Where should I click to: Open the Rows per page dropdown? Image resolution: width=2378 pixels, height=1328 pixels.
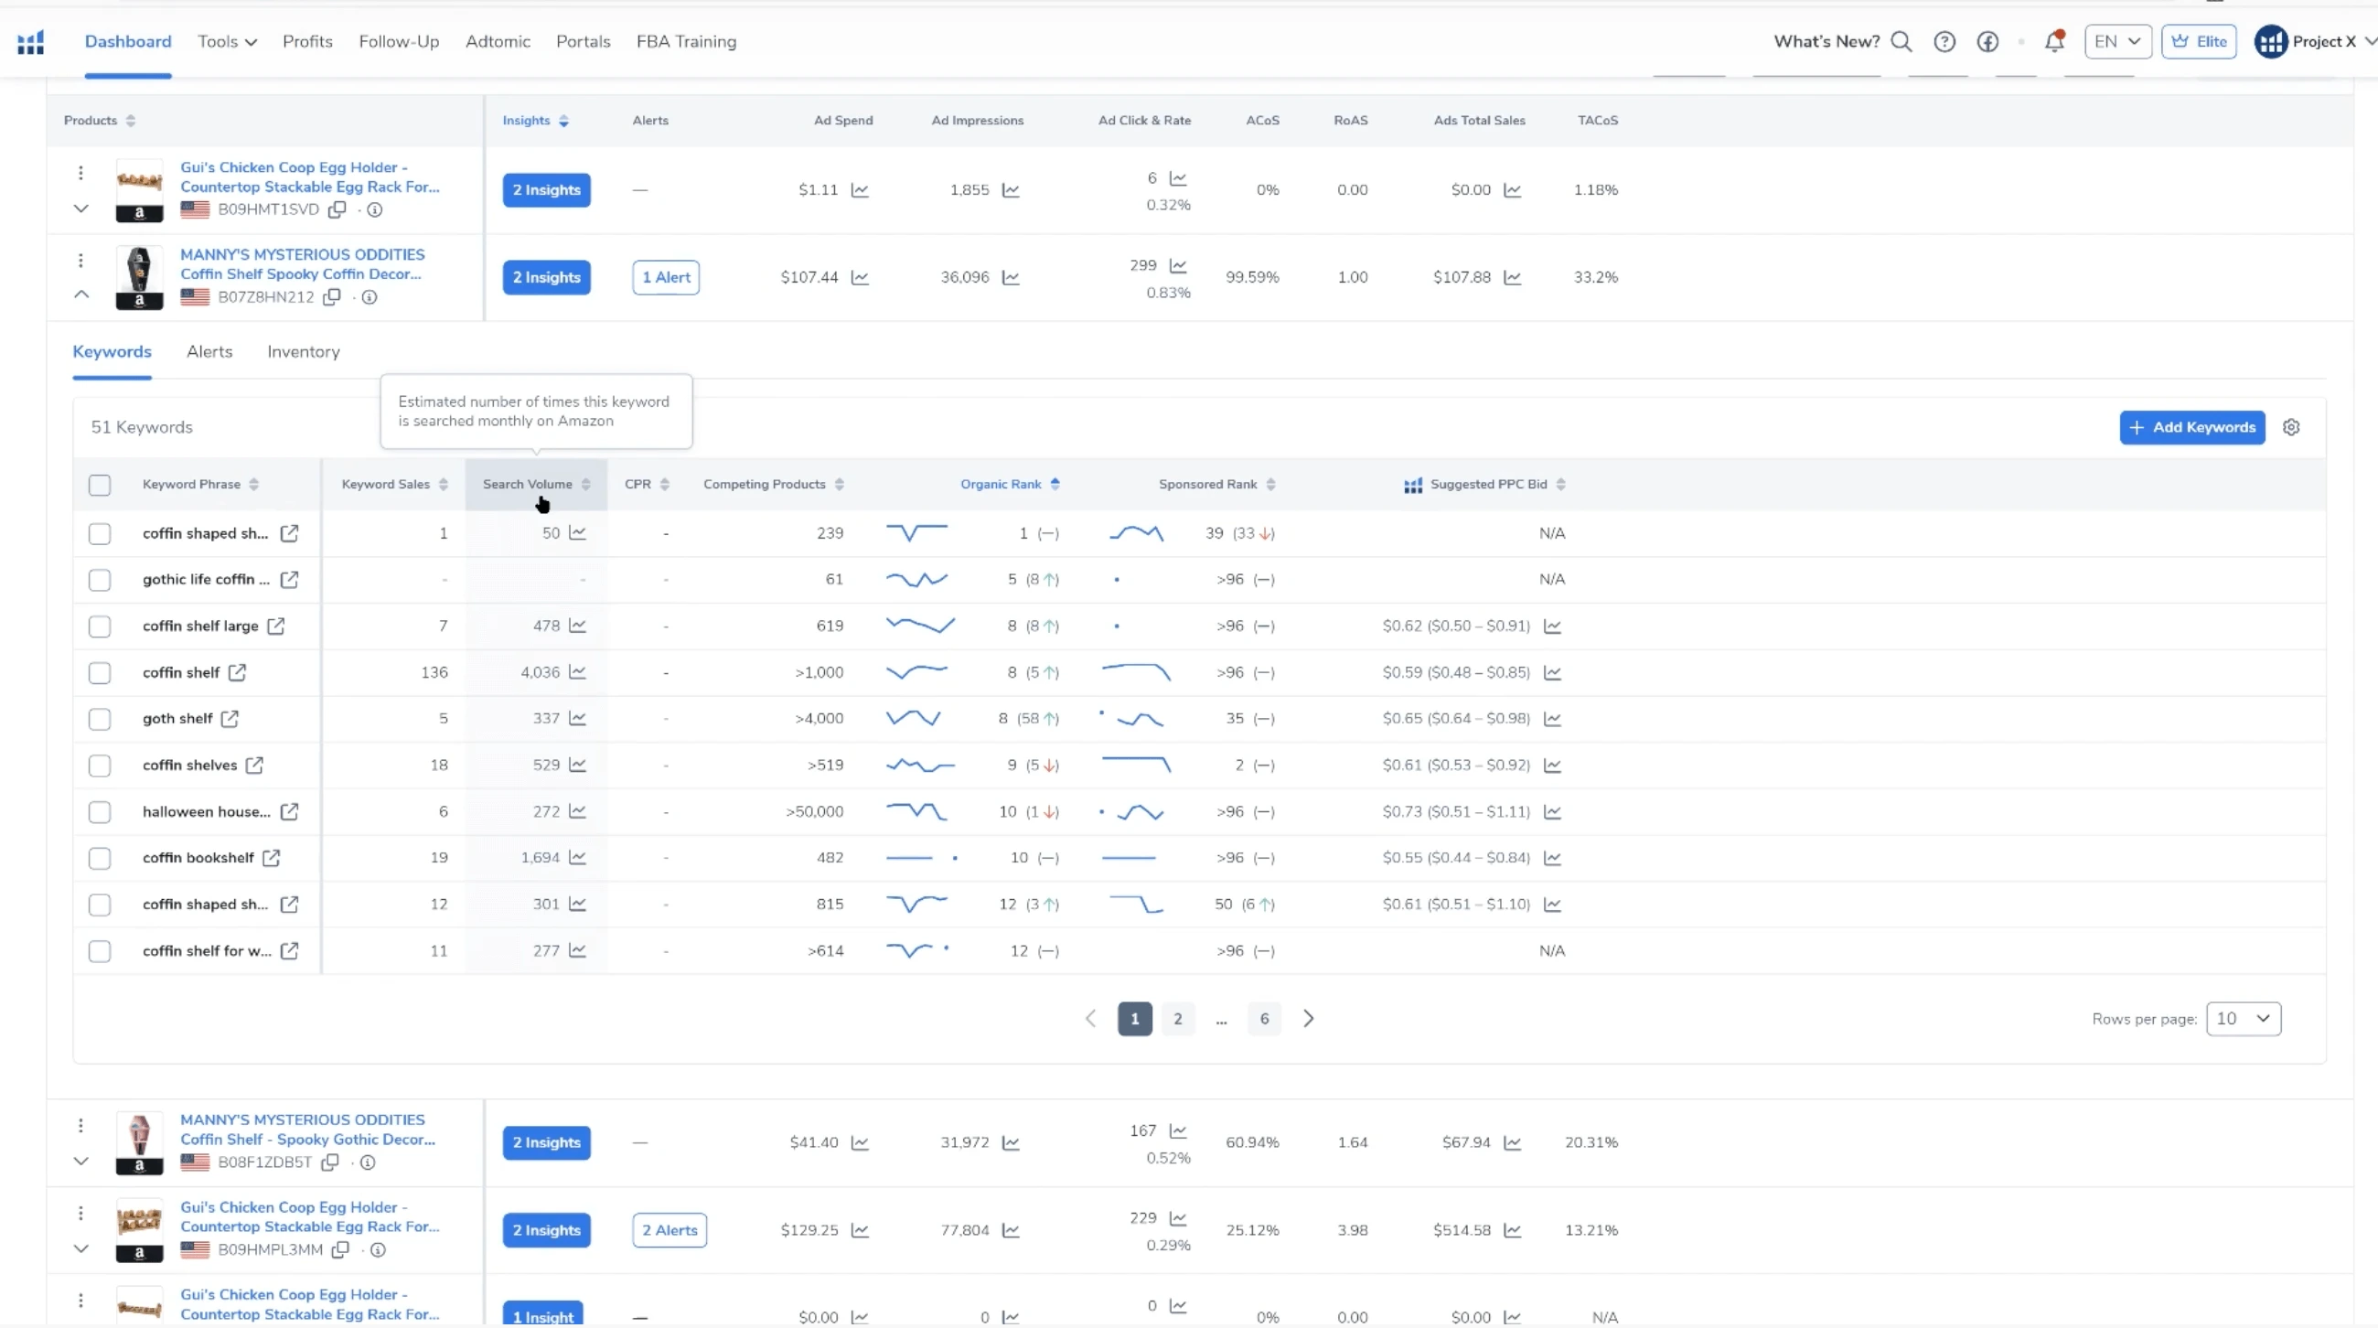point(2244,1019)
